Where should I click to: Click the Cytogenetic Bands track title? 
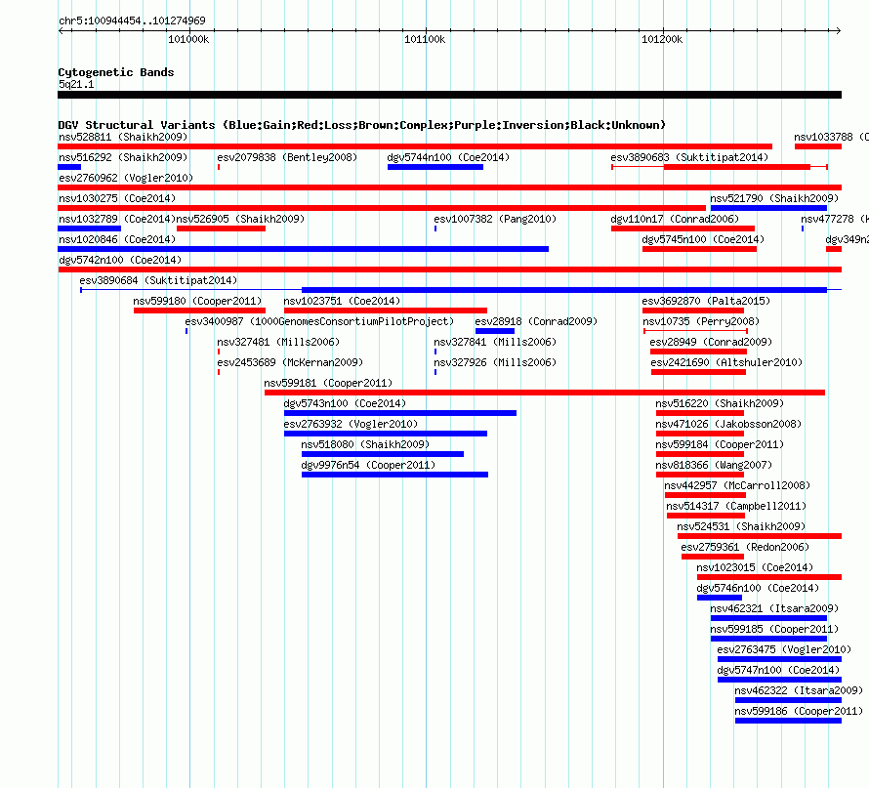pos(116,72)
